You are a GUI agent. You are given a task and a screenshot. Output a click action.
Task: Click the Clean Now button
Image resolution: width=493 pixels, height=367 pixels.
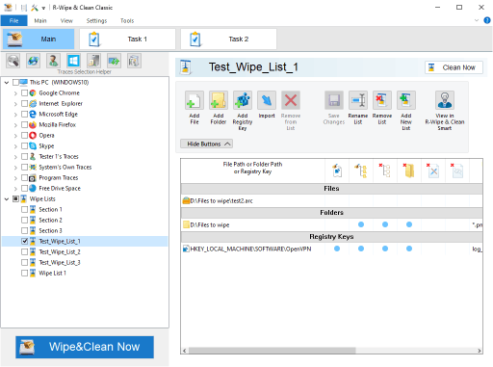click(x=454, y=67)
